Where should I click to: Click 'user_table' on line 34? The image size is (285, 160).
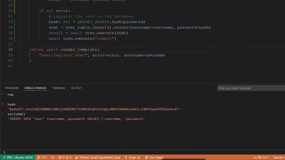pos(77,28)
